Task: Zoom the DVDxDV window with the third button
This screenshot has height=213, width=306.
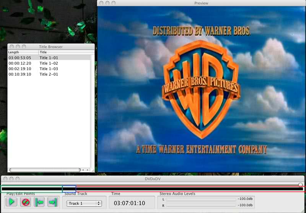Action: [x=18, y=179]
